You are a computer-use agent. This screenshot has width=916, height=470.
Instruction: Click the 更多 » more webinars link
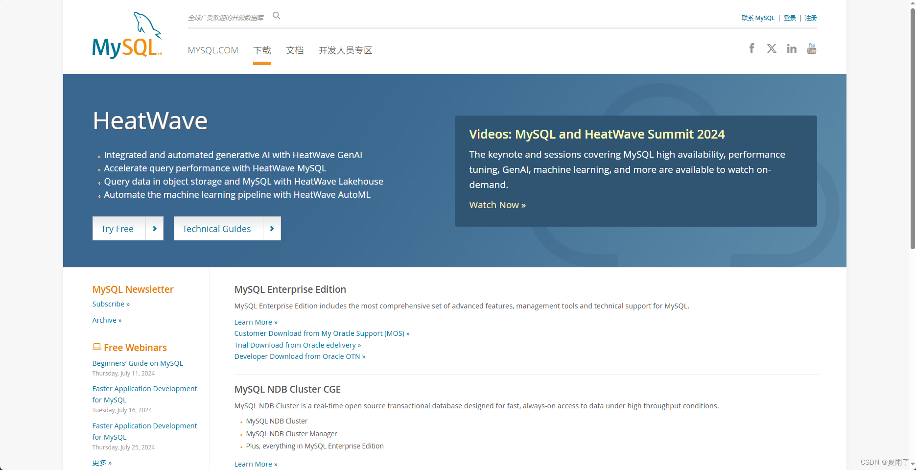click(102, 463)
